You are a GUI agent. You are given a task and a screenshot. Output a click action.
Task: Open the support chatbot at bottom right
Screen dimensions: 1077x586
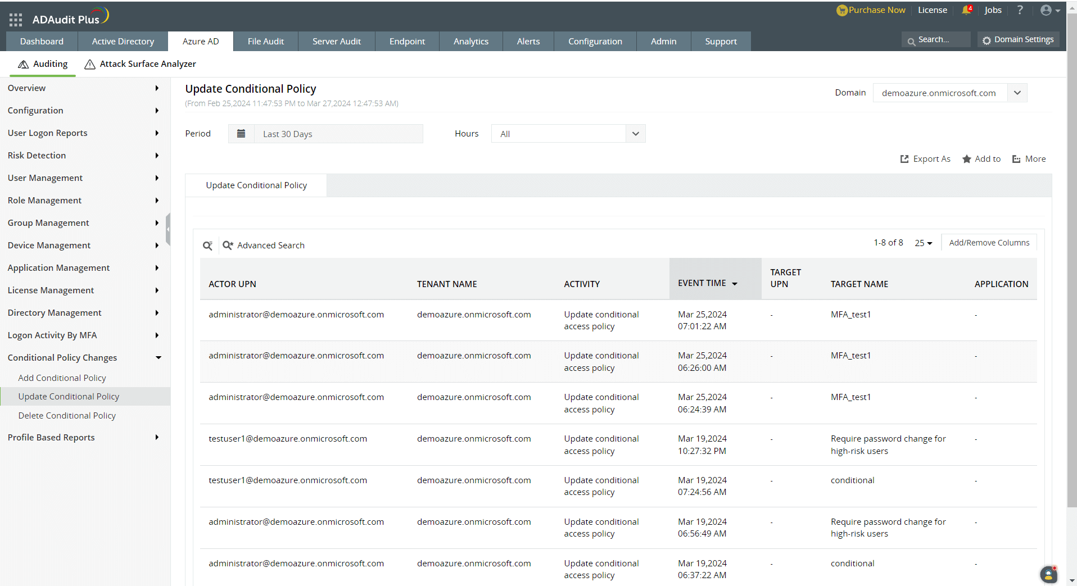pos(1048,574)
